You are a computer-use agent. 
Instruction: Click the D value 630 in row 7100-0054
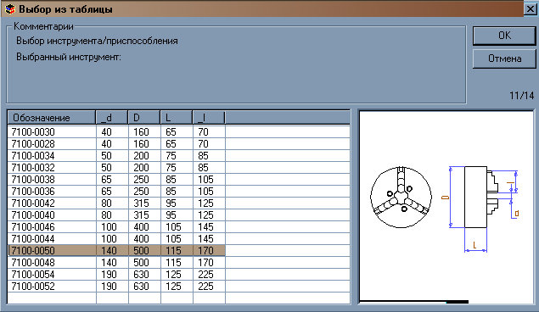tap(144, 275)
